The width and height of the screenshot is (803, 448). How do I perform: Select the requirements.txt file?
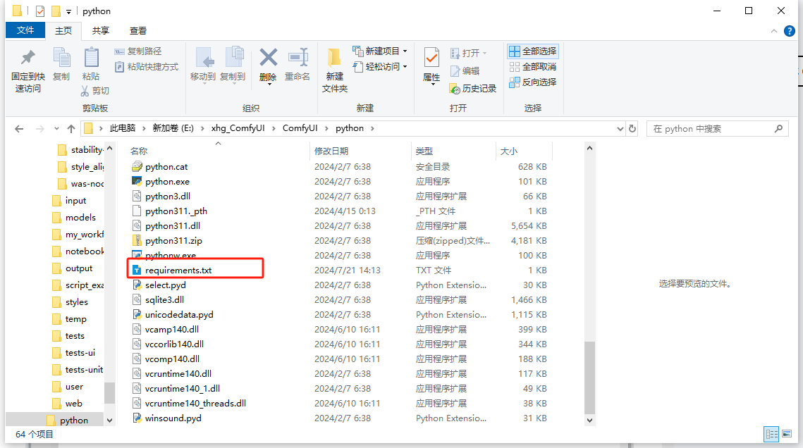coord(178,270)
